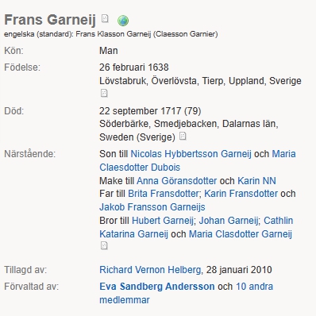This screenshot has height=316, width=316.
Task: Open Johan Garneij's profile link
Action: (229, 221)
